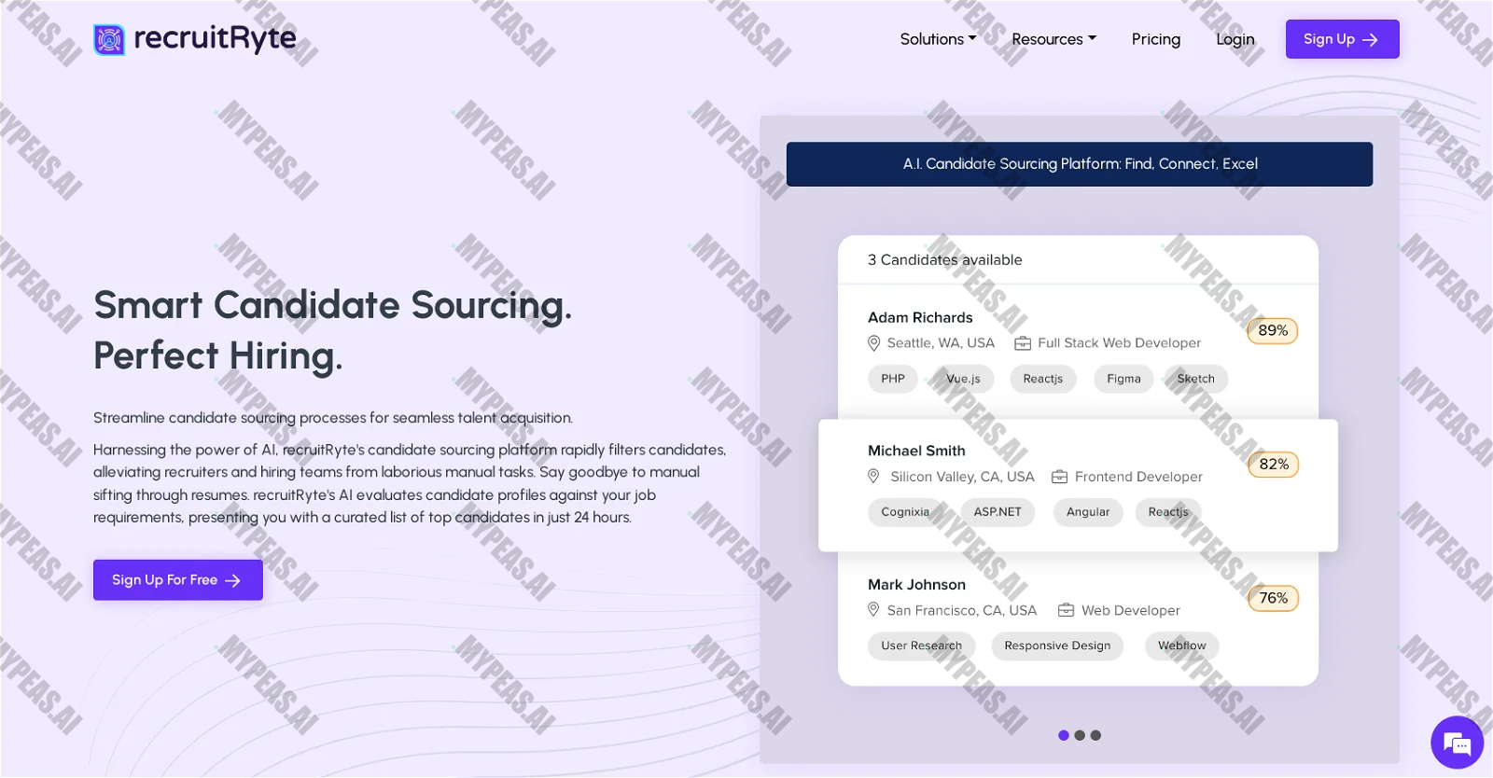Screen dimensions: 1493x778
Task: Click the A.I. Candidate Sourcing Platform banner
Action: pyautogui.click(x=1080, y=164)
